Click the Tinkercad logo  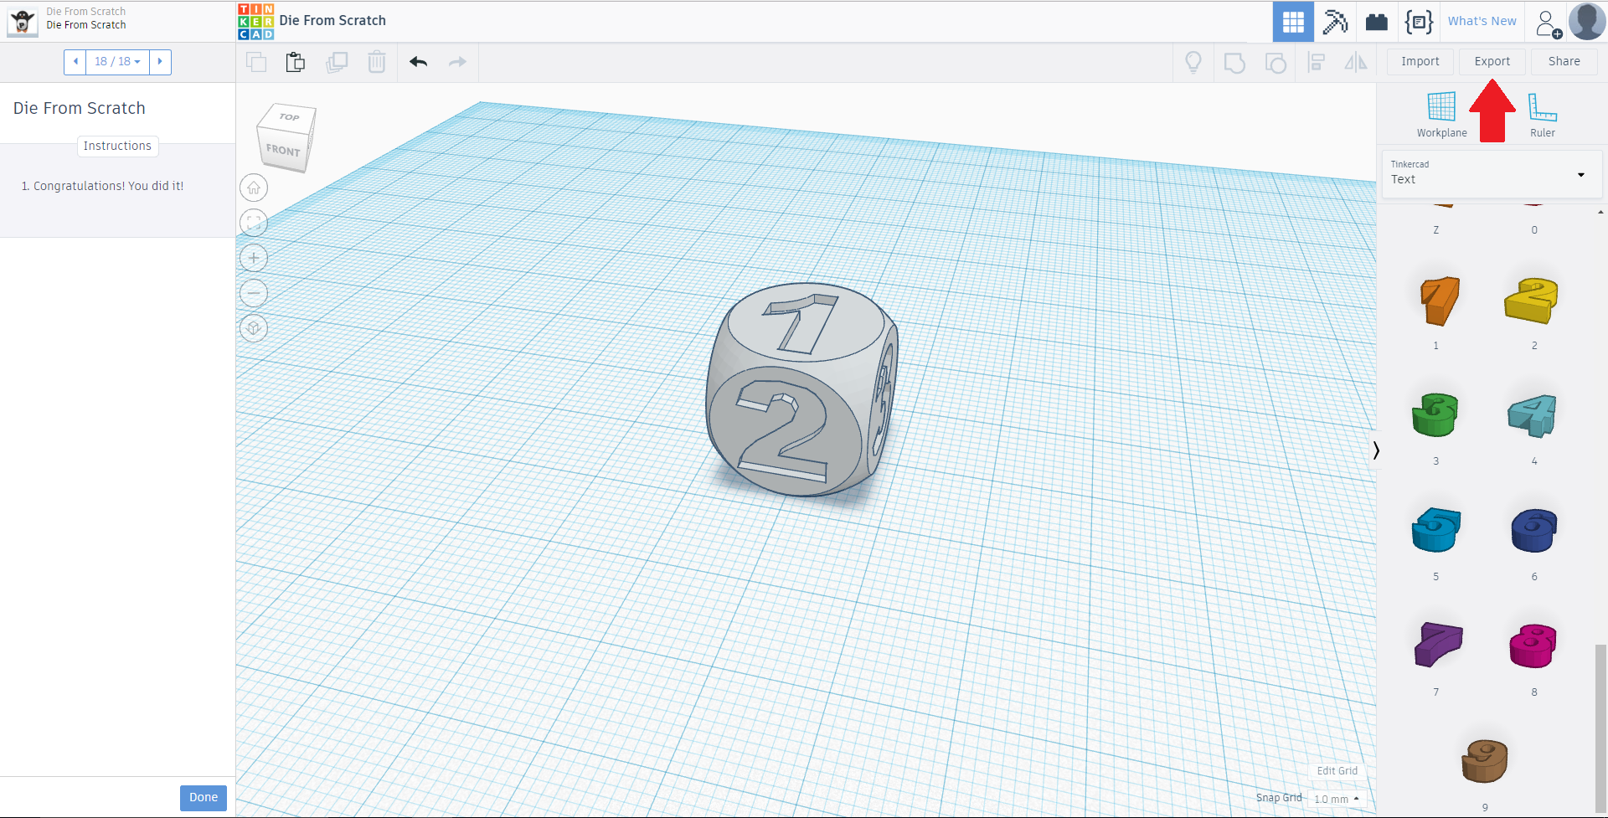tap(255, 21)
